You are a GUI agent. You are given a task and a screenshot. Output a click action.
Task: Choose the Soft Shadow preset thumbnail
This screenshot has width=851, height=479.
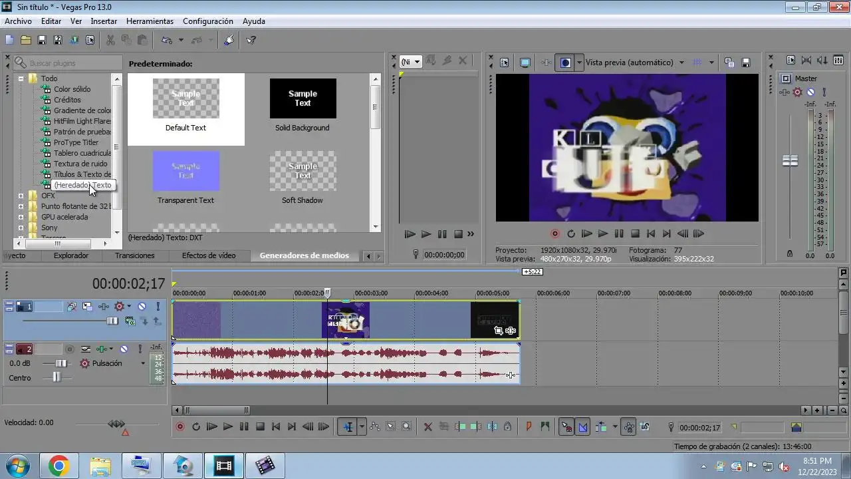point(303,171)
